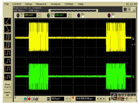Click the graphical interface pulse icon top right
The height and width of the screenshot is (103, 138).
coord(125,9)
